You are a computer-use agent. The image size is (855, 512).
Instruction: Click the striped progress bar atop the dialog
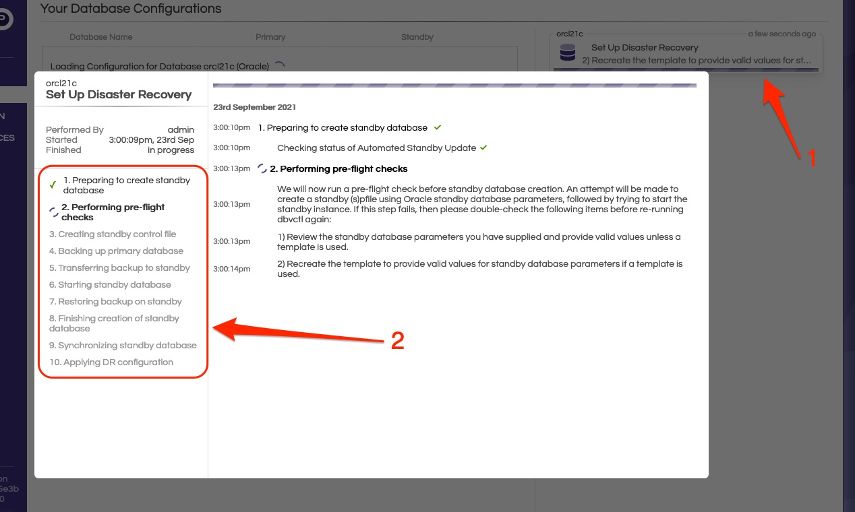455,84
